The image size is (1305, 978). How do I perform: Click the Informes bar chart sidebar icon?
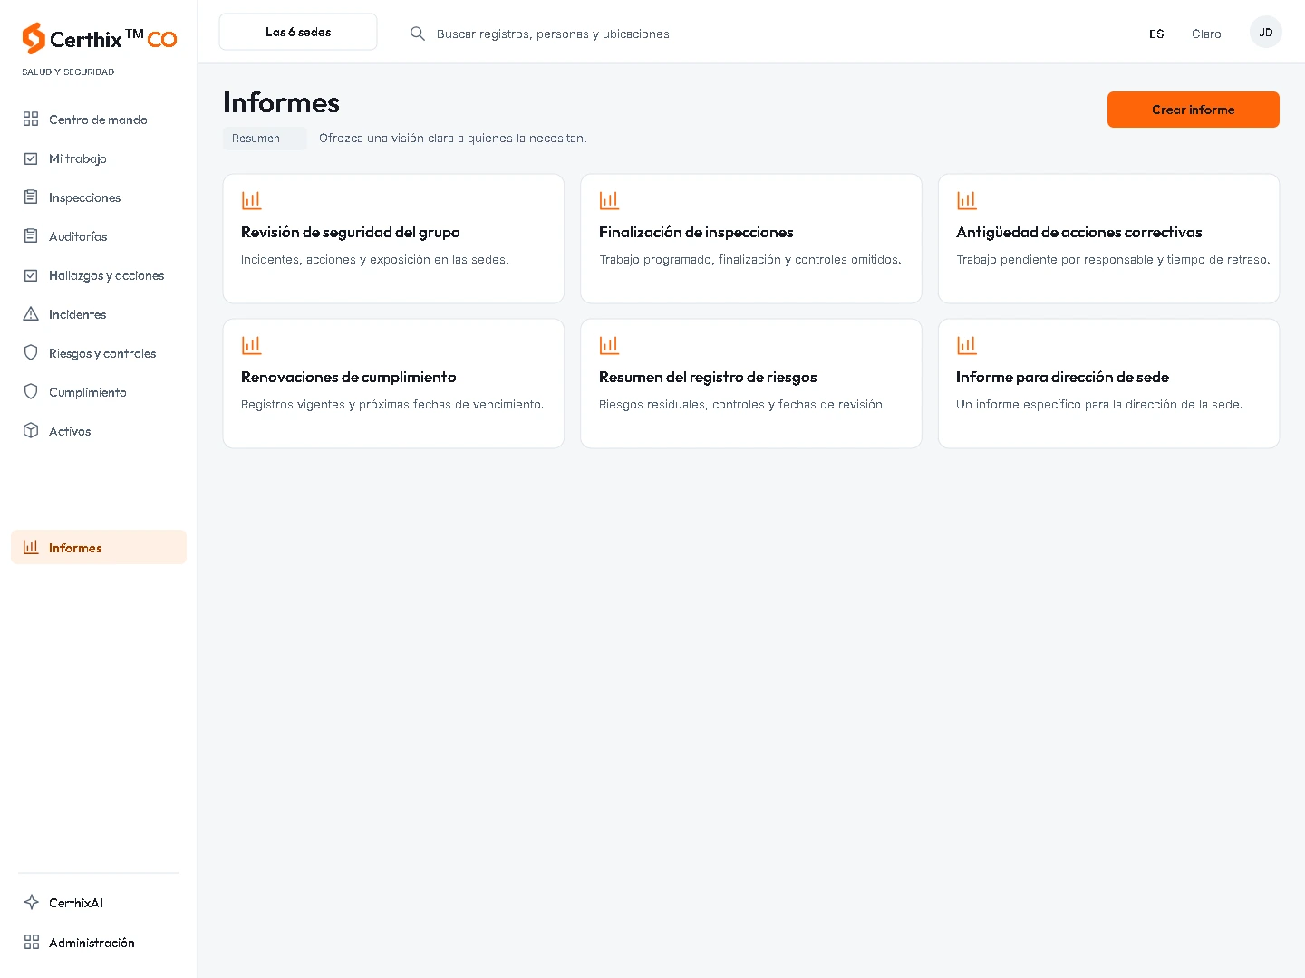click(x=31, y=547)
